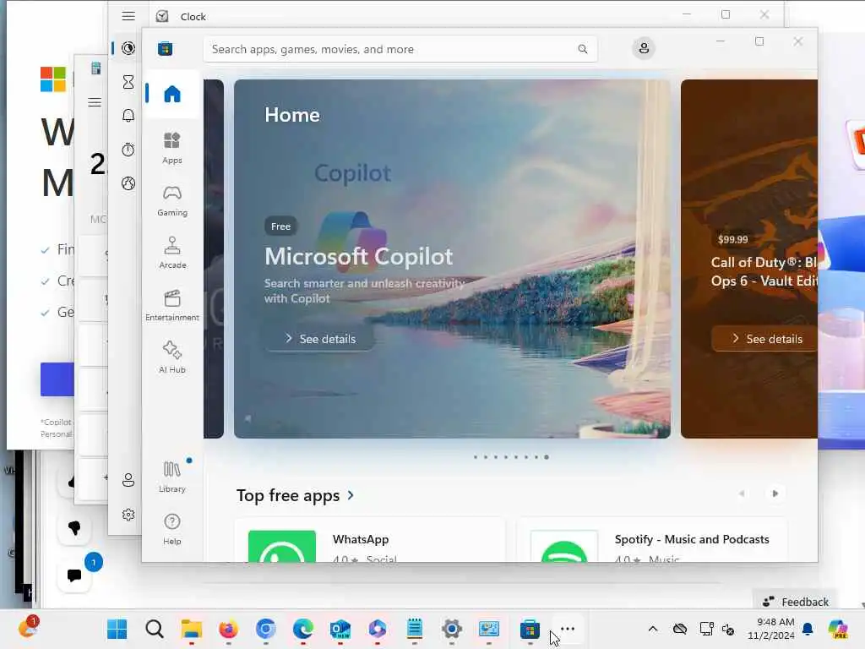Open Microsoft Edge from taskbar

pyautogui.click(x=303, y=629)
